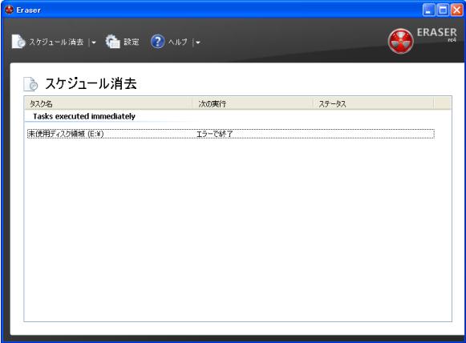Select the スケジュール消去 toolbar label
The width and height of the screenshot is (466, 343).
(x=56, y=42)
